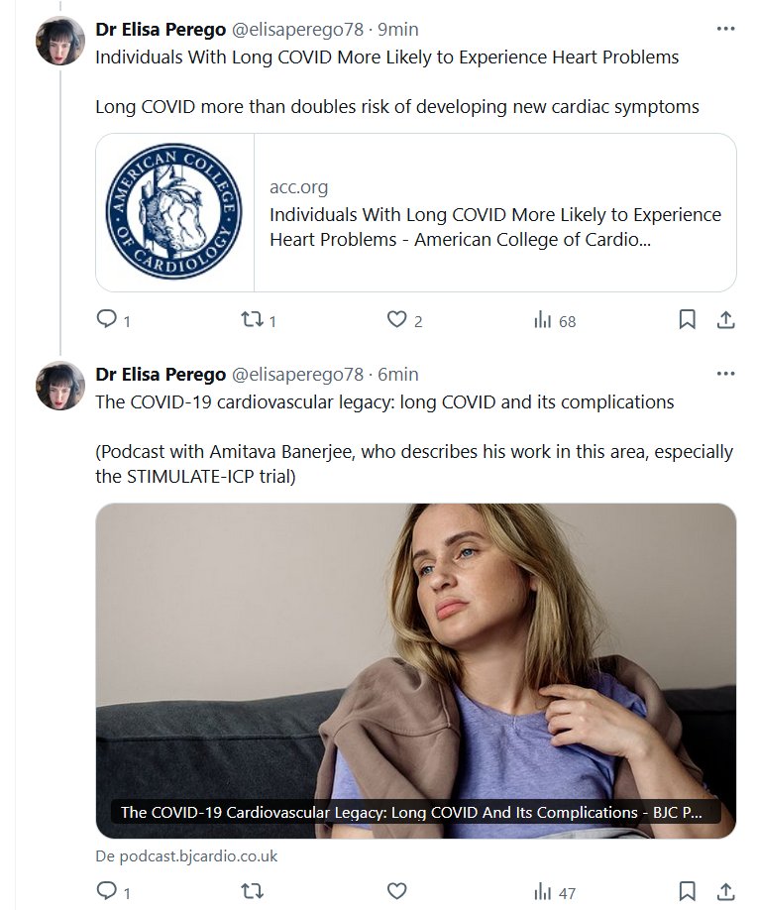Retweet the Long COVID heart problems tweet
The height and width of the screenshot is (910, 757).
(x=252, y=320)
